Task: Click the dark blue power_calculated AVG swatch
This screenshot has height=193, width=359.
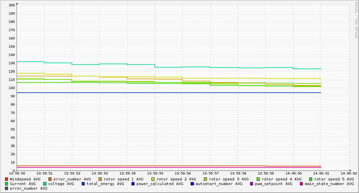Action: pos(133,184)
